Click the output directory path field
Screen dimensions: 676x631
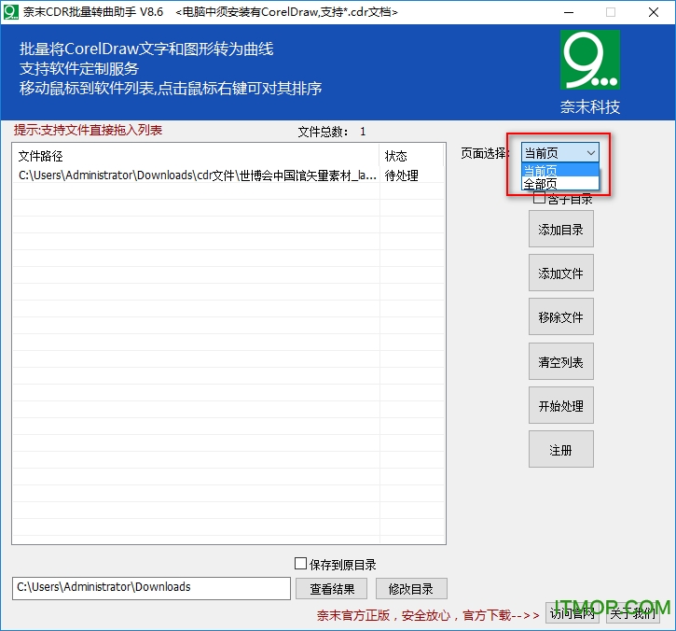coord(151,588)
